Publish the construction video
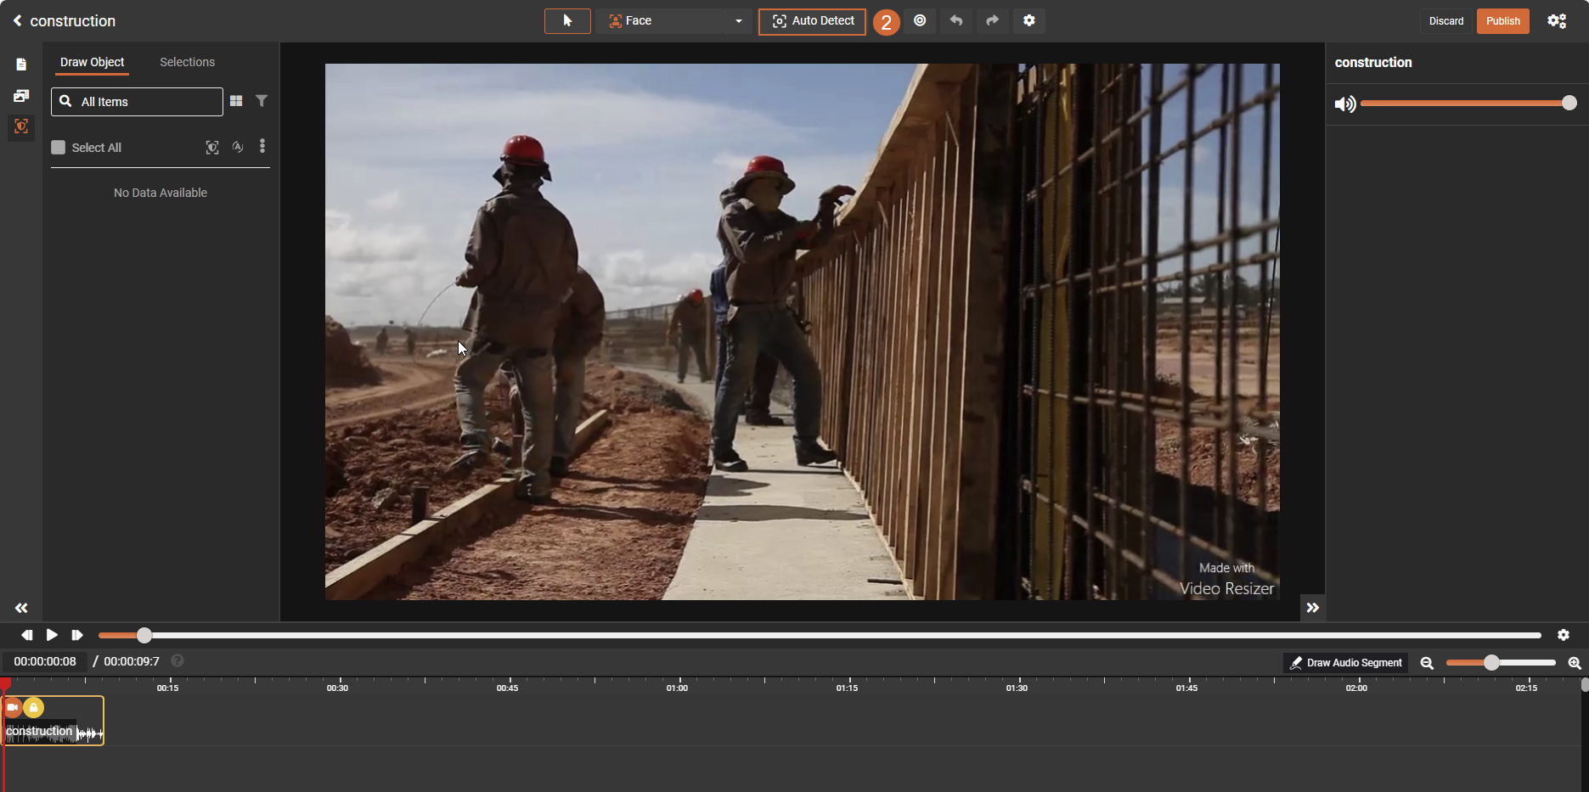 pos(1502,21)
